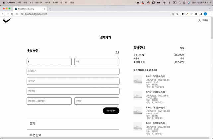
Task: Close the Nike Motive Coding tab
Action: point(44,9)
